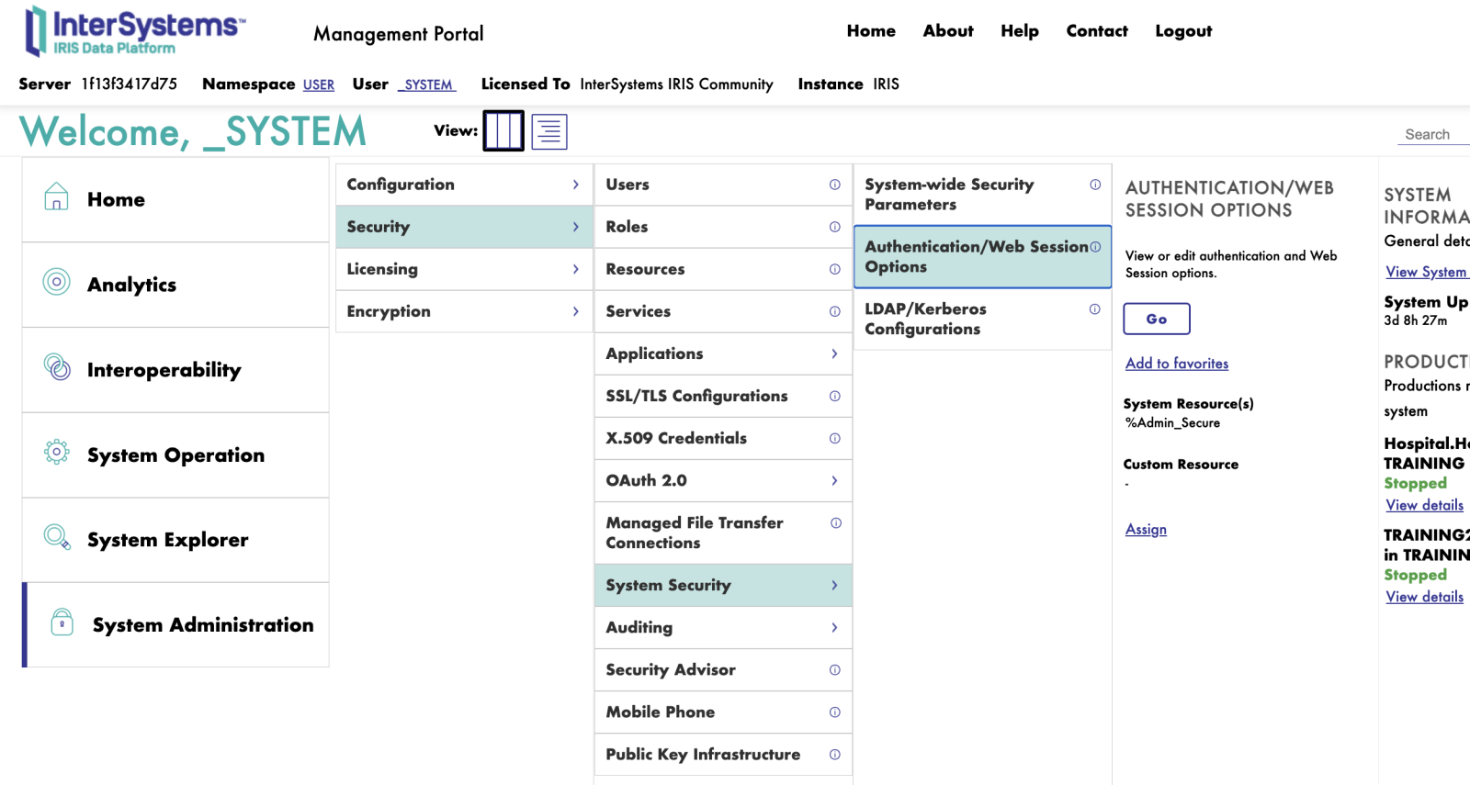The image size is (1470, 785).
Task: Click the System Operation gear icon
Action: 57,453
